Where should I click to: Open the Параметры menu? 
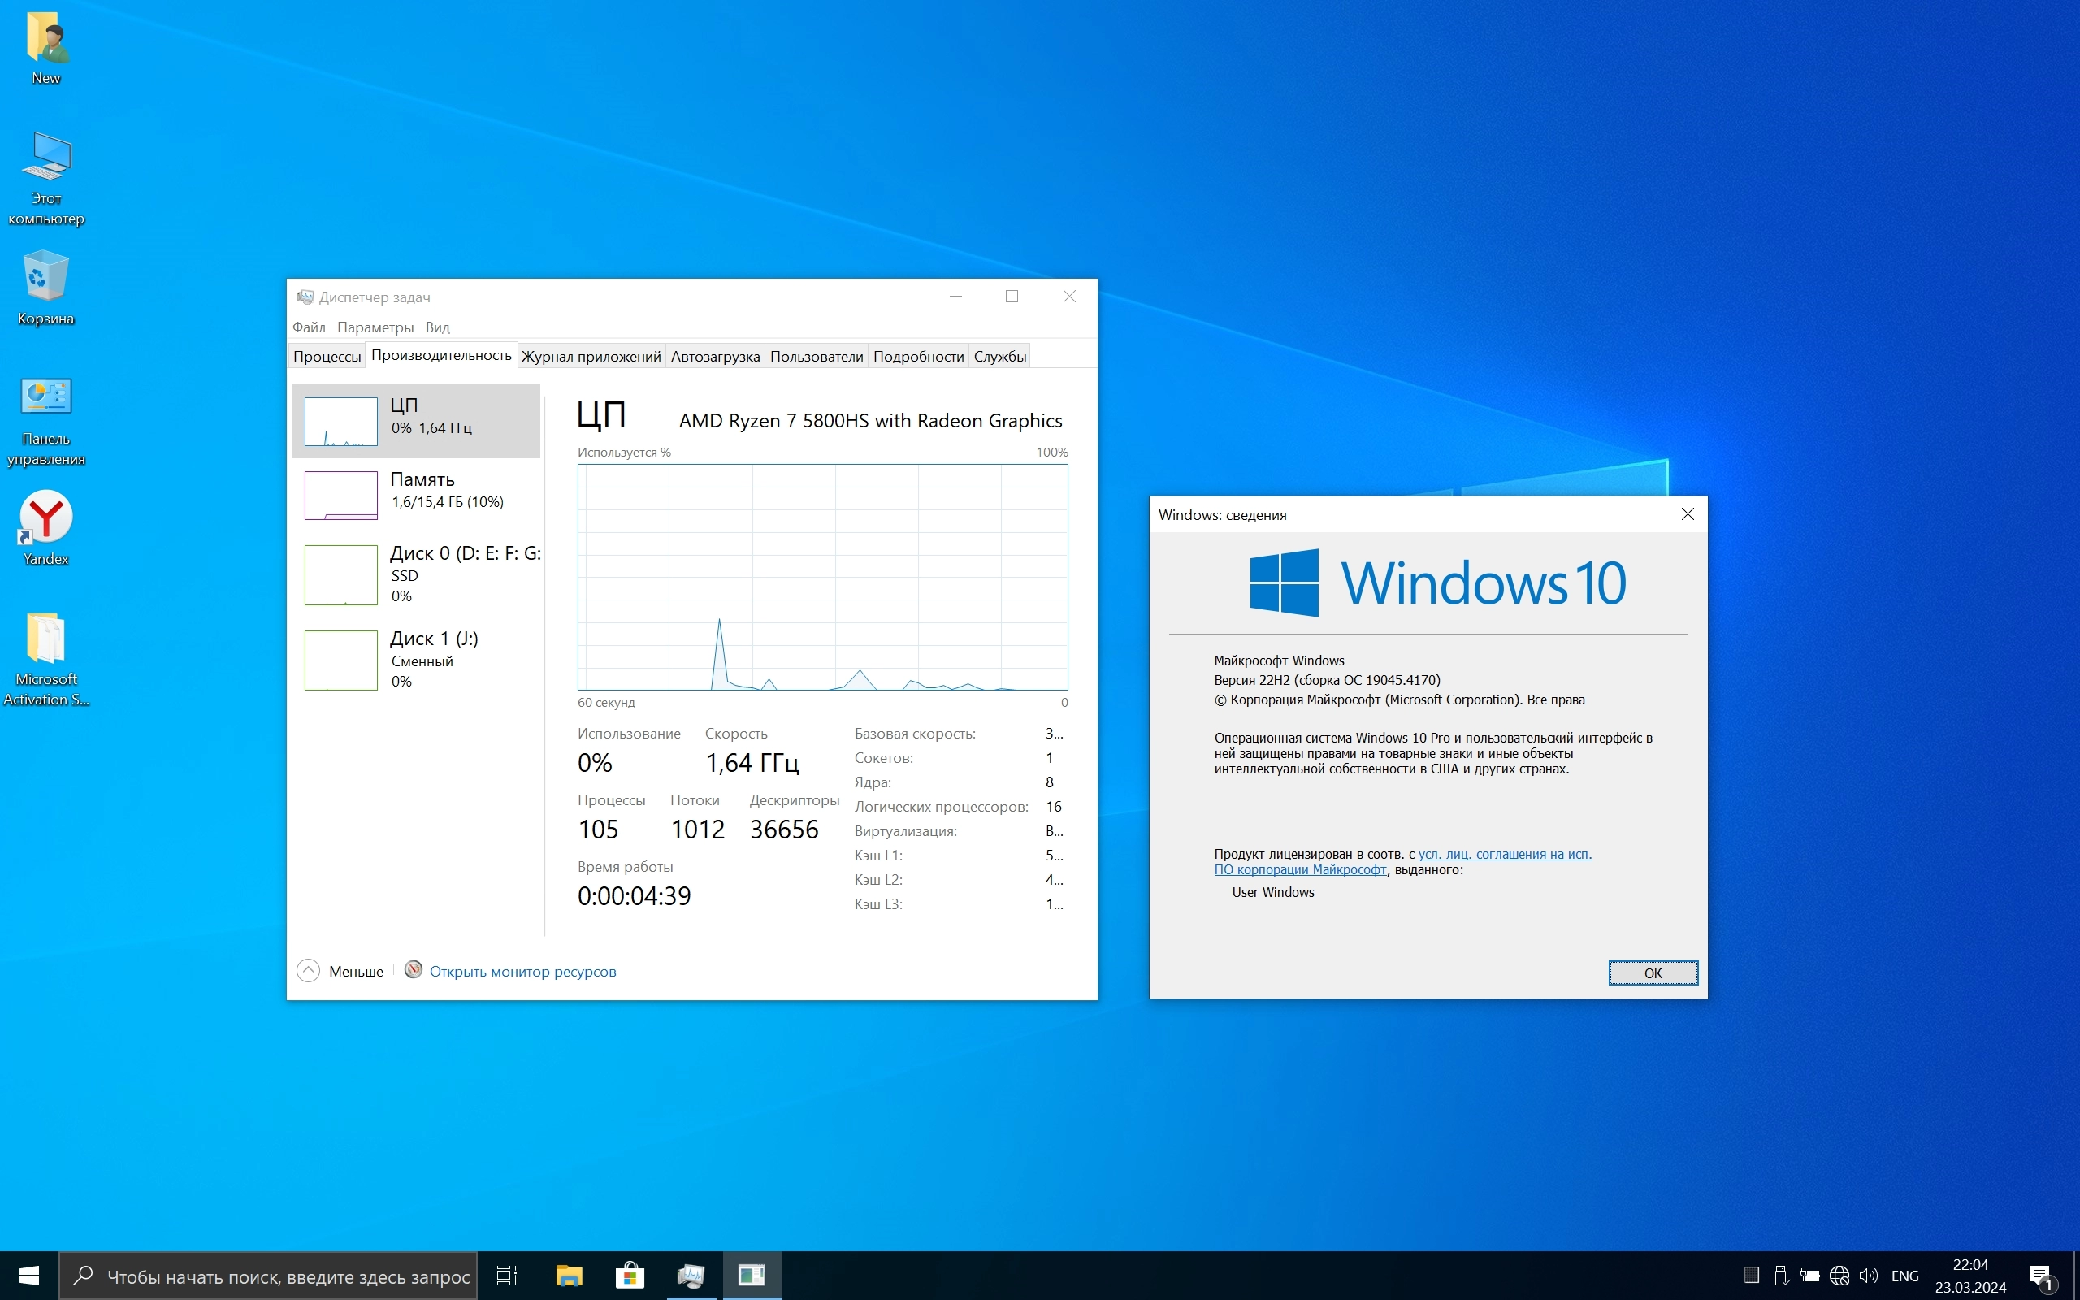click(x=375, y=327)
